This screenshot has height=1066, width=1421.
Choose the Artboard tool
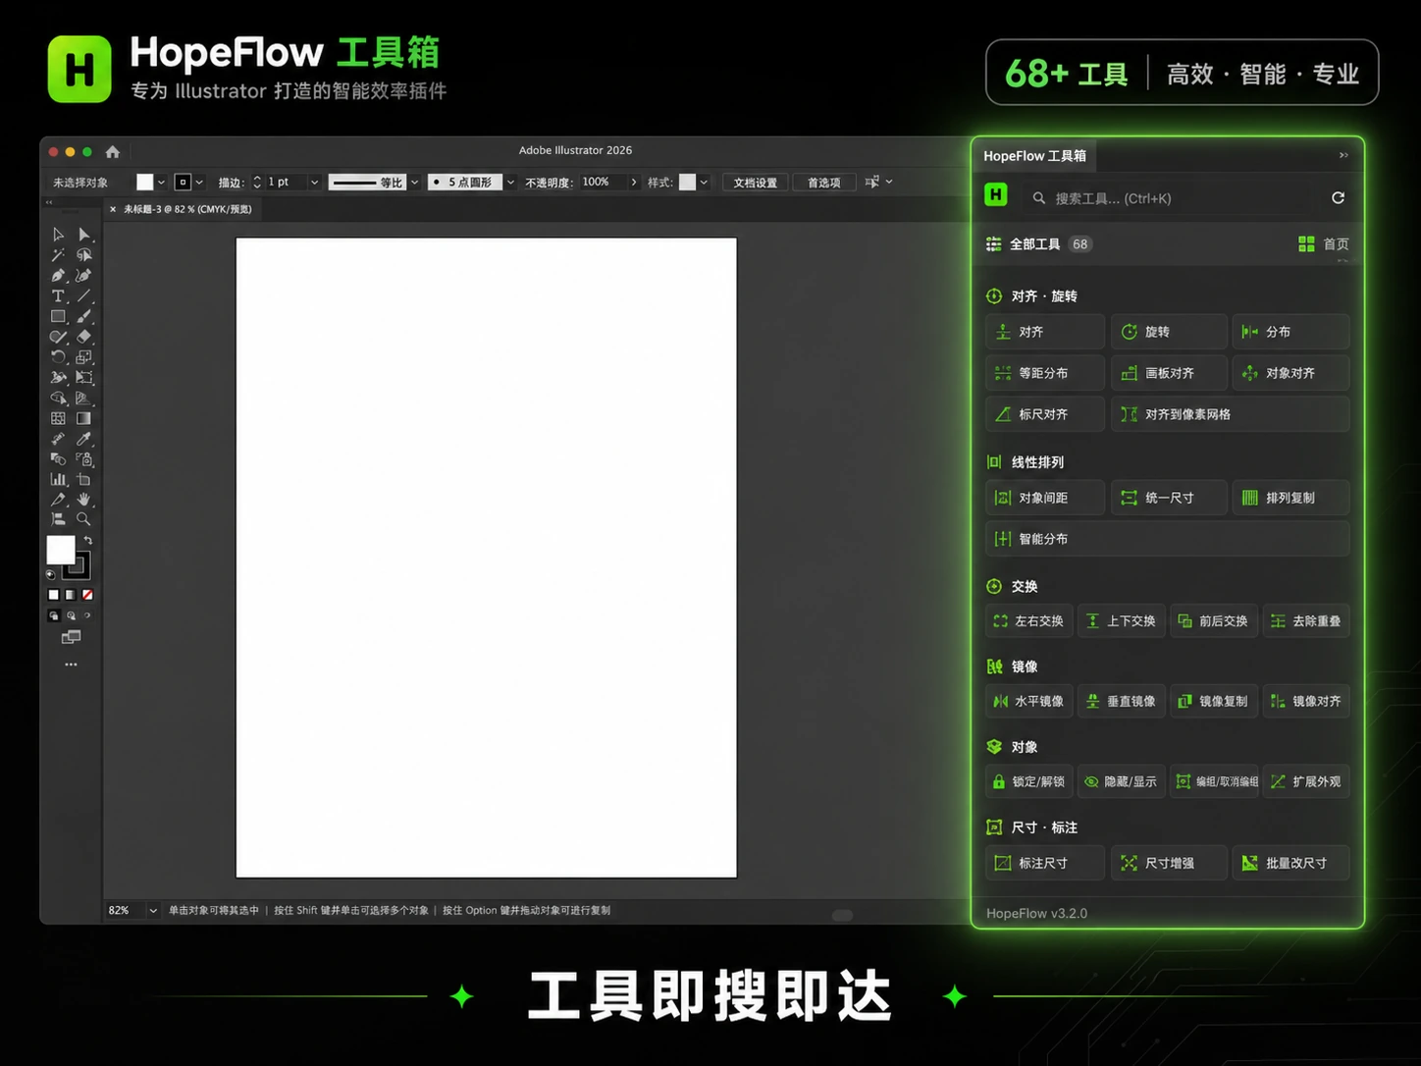[x=84, y=480]
